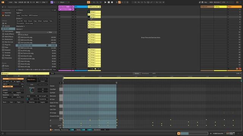Open Samples library category
The image size is (243, 136).
point(8,50)
